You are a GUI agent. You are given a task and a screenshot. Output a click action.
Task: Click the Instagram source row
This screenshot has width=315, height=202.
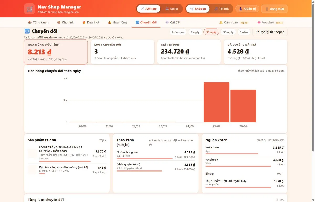pos(244,150)
